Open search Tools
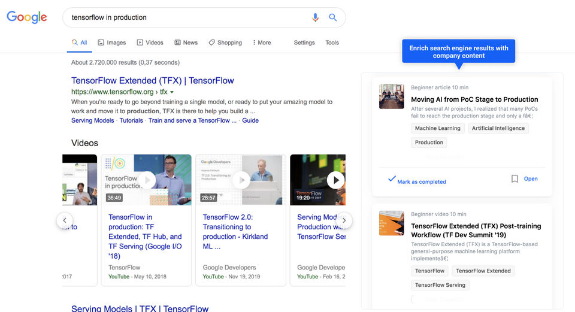575x312 pixels. tap(332, 43)
